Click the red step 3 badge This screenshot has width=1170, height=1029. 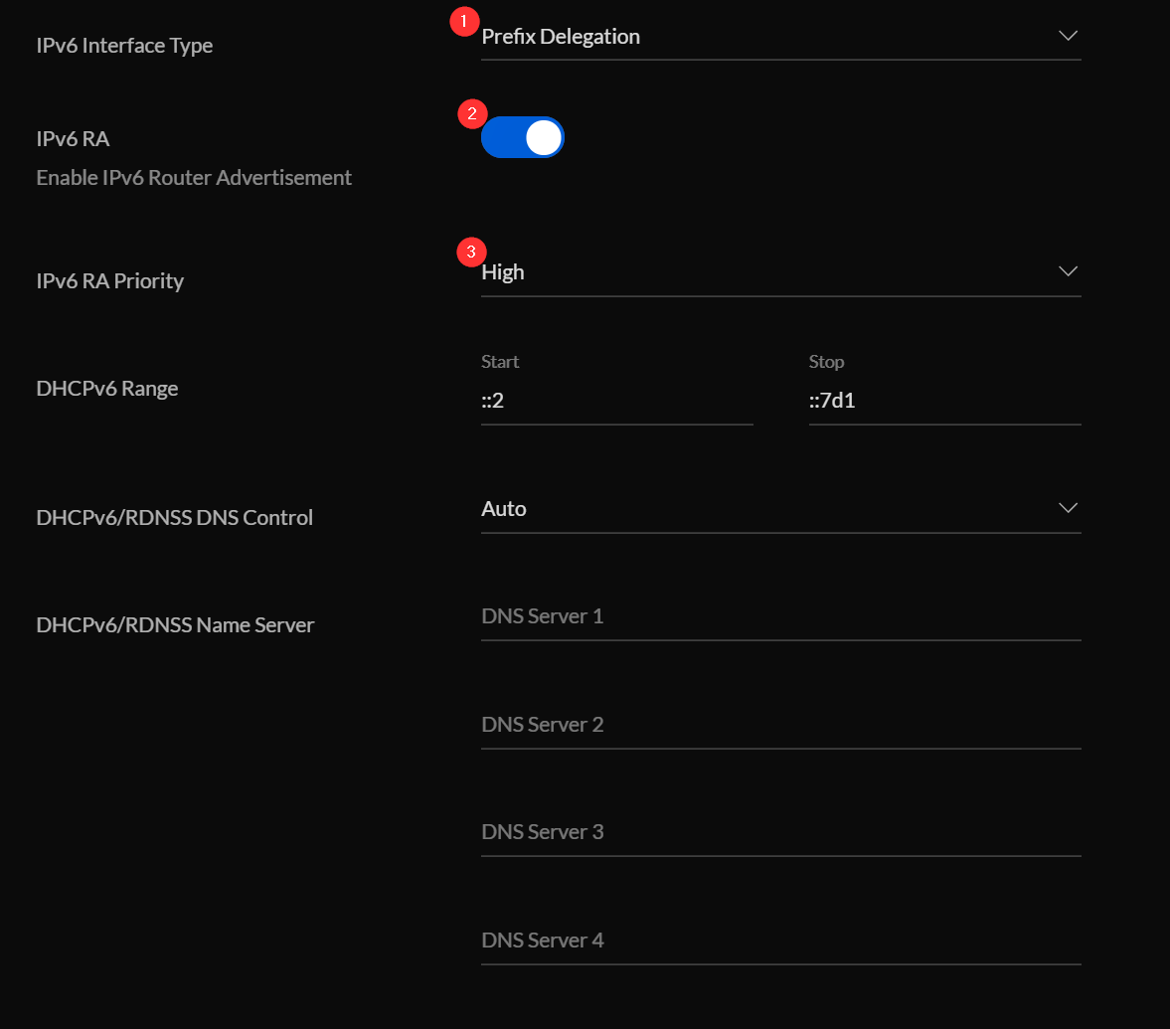(471, 252)
